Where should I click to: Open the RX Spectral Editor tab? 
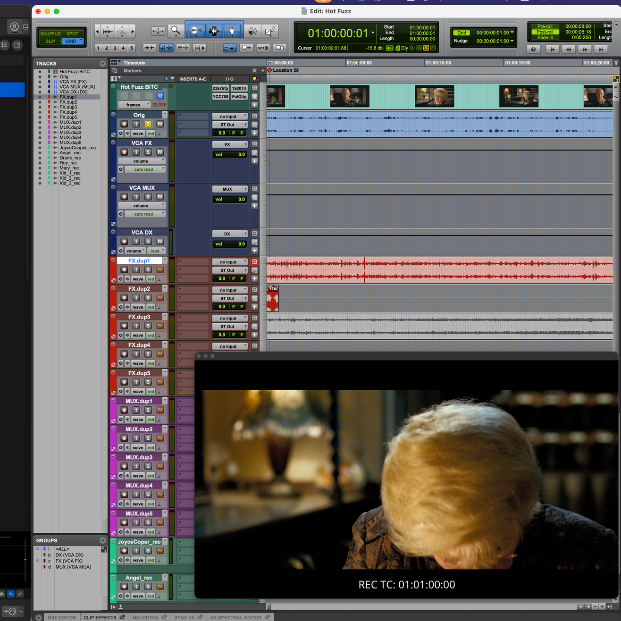(240, 617)
